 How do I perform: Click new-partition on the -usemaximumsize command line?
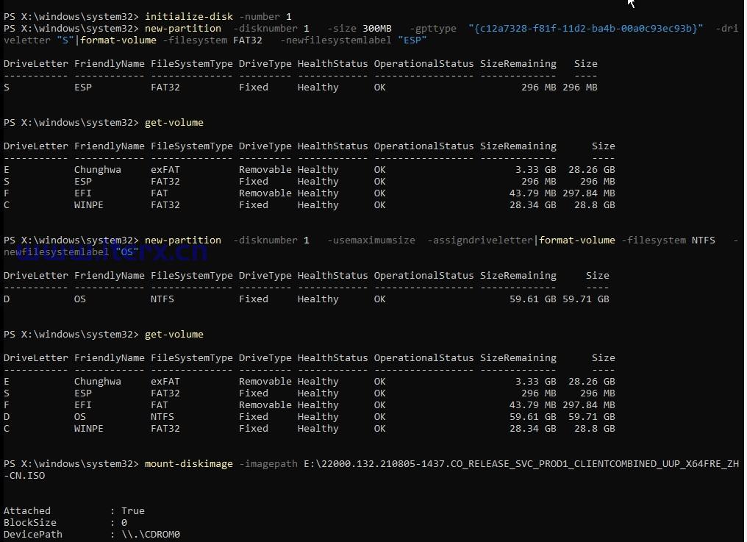pos(183,240)
